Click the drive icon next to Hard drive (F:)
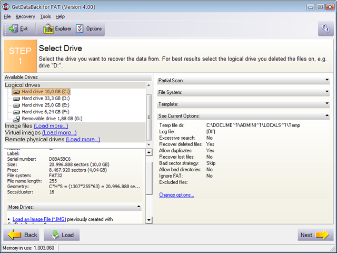Viewport: 337px width, 253px height. (16, 112)
